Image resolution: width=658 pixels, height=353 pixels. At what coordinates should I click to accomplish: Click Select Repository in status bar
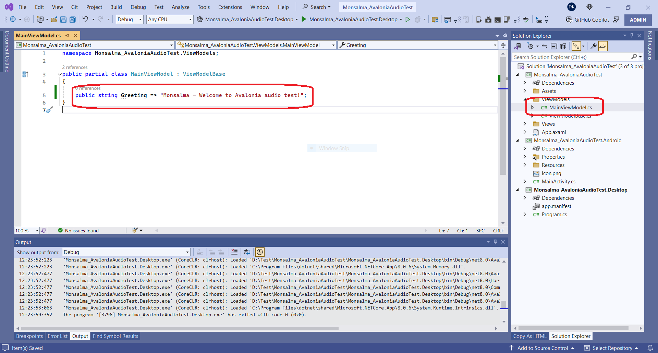coord(612,348)
